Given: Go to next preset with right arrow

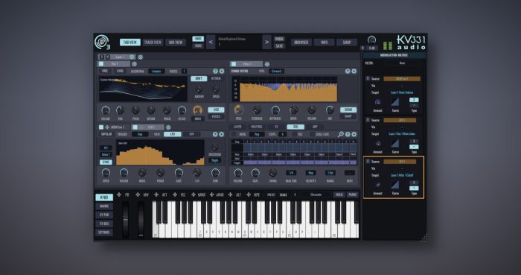Looking at the screenshot, I should tap(266, 42).
